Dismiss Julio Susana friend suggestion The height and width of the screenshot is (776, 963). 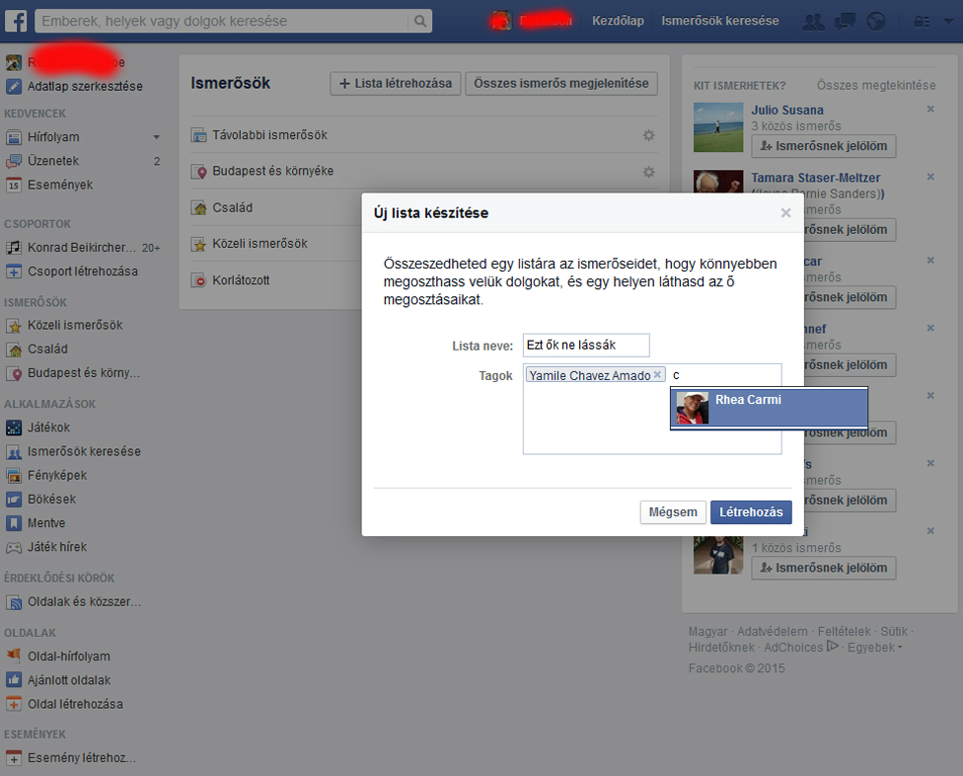click(930, 109)
